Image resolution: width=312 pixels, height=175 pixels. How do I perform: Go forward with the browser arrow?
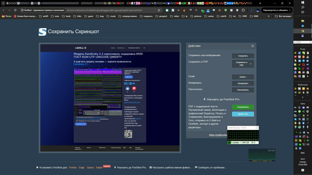pos(9,10)
